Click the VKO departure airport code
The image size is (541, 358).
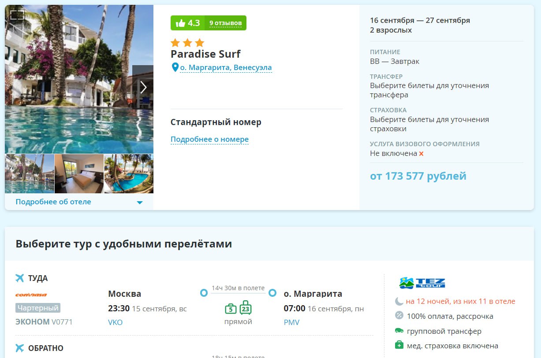pos(115,322)
